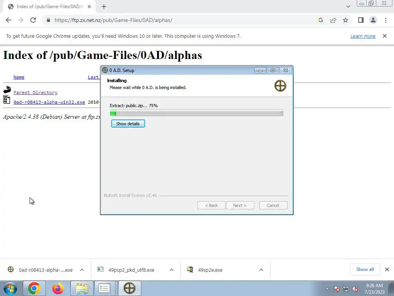Expand options for 0ad-r08413-alpha download
Viewport: 394px width, 296px height.
click(x=82, y=270)
